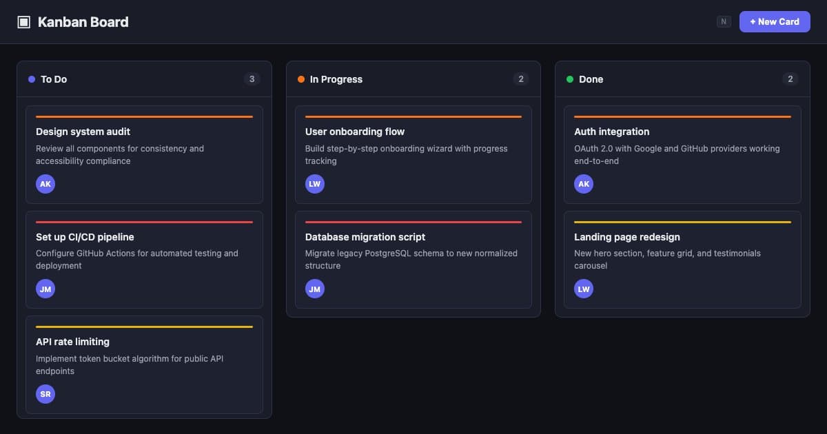Click the Kanban Board title text
Viewport: 827px width, 434px height.
[x=83, y=22]
